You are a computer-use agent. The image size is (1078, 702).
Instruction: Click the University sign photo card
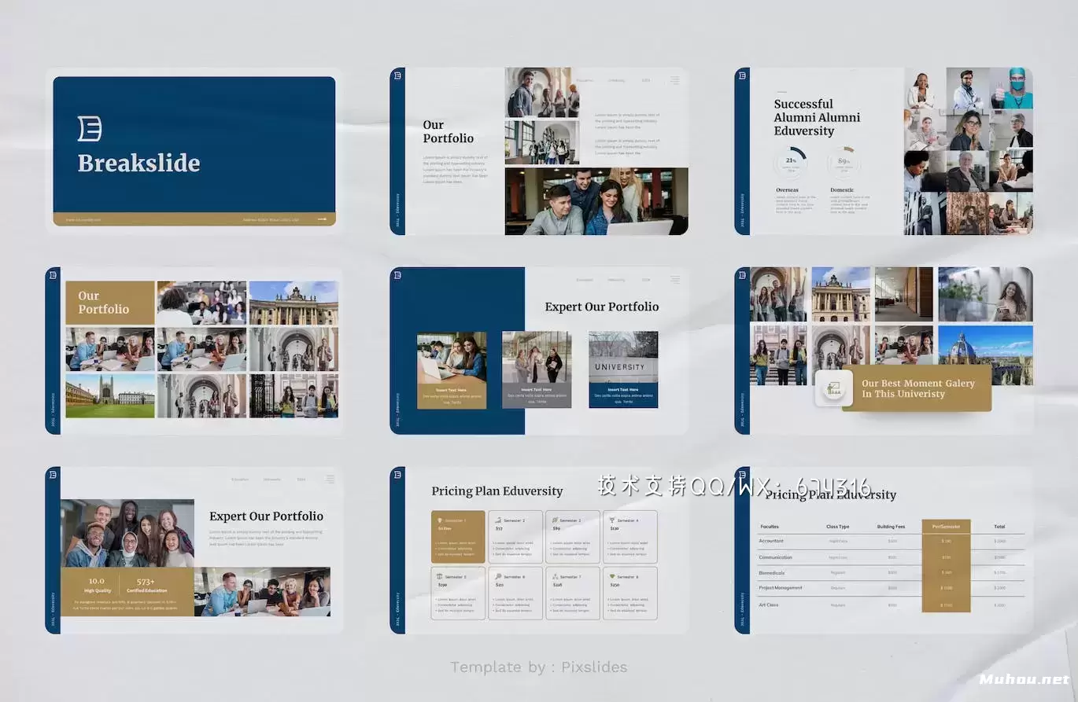pos(623,369)
